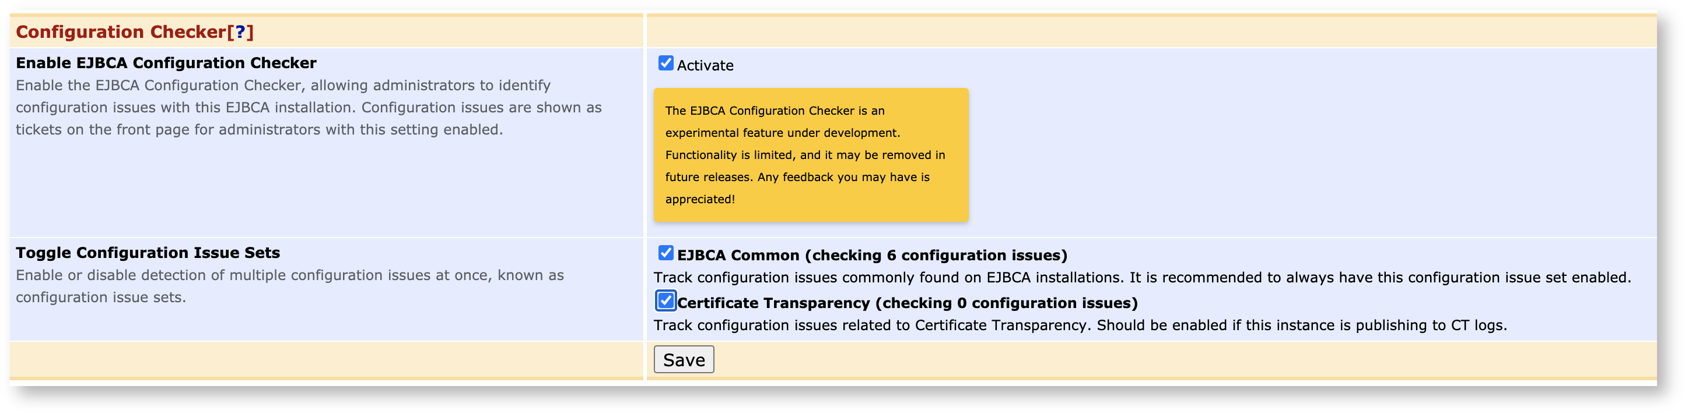Screen dimensions: 1685x414
Task: Select the Enable EJBCA Configuration Checker heading
Action: (x=166, y=63)
